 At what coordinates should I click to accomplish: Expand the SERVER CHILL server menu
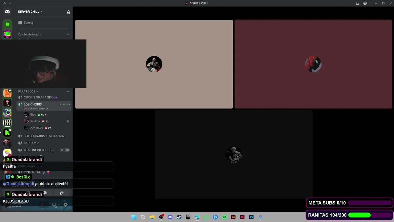tap(30, 12)
